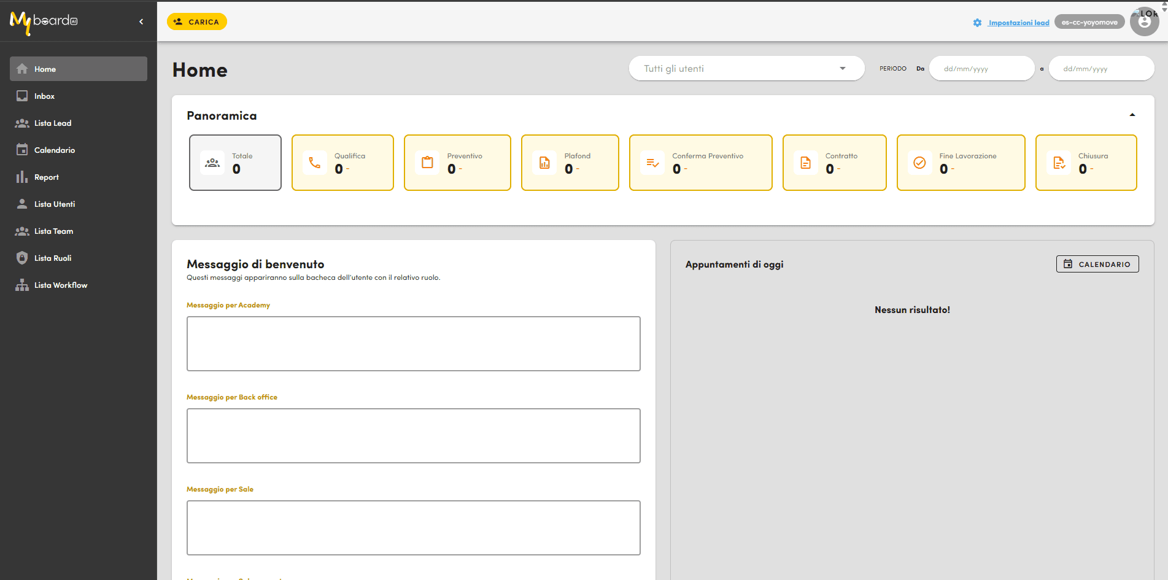Click the Messaggio per Academy text area
The height and width of the screenshot is (580, 1168).
(x=413, y=344)
